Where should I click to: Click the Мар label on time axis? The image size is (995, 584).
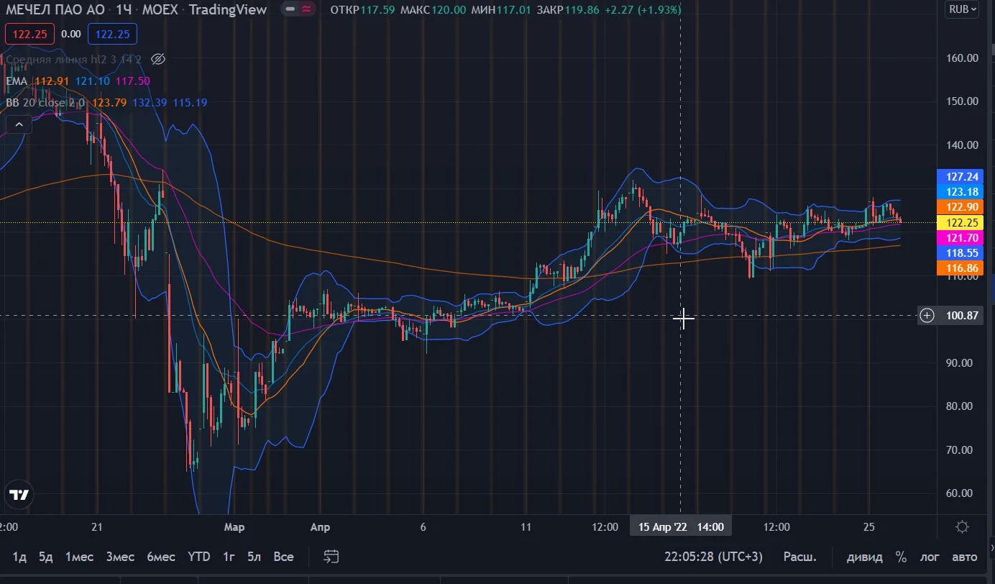click(234, 527)
